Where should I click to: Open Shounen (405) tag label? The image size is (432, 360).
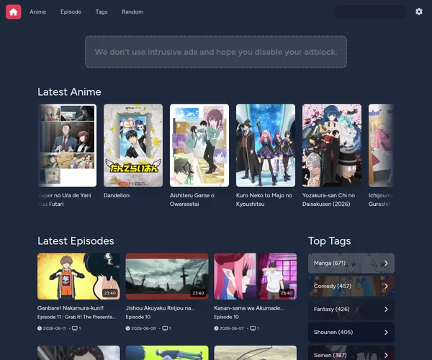333,332
